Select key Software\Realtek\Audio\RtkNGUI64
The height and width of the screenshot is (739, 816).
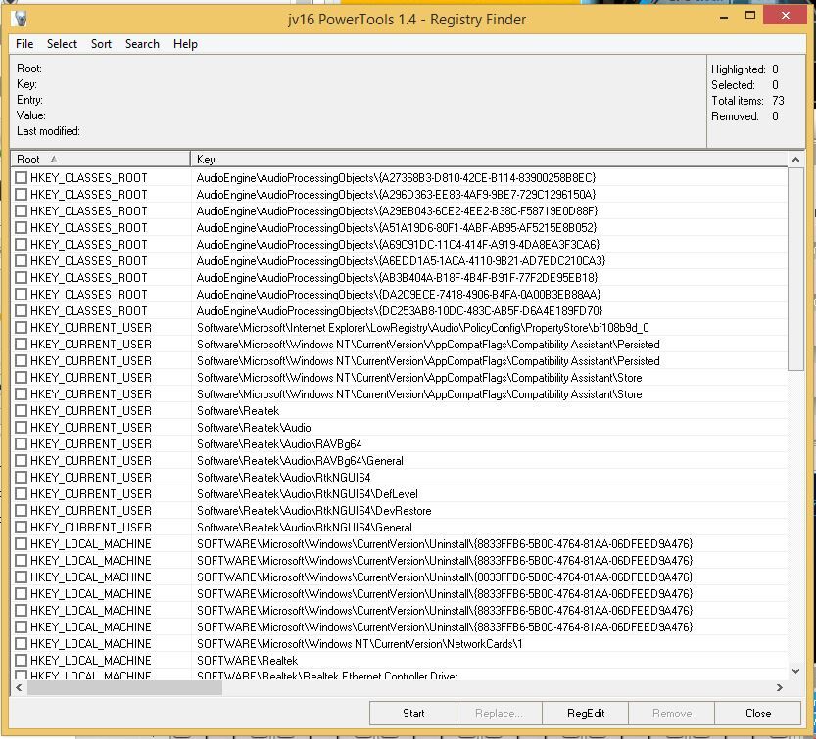pos(284,478)
